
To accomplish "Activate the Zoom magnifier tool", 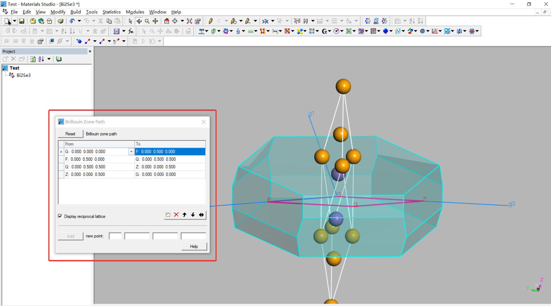I will [147, 21].
